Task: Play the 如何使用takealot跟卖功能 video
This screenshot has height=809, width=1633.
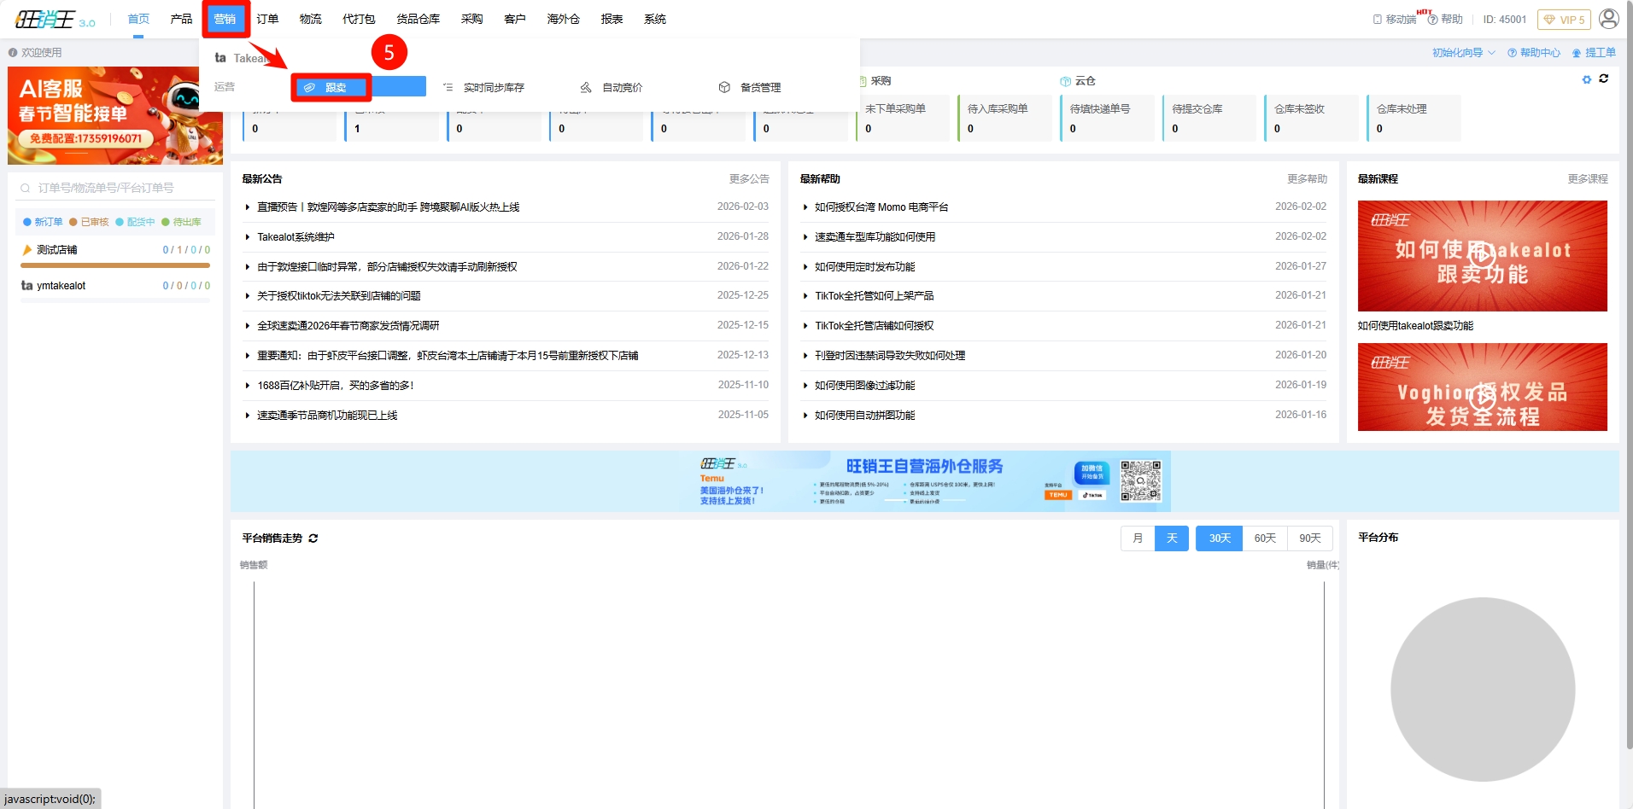Action: [1482, 254]
